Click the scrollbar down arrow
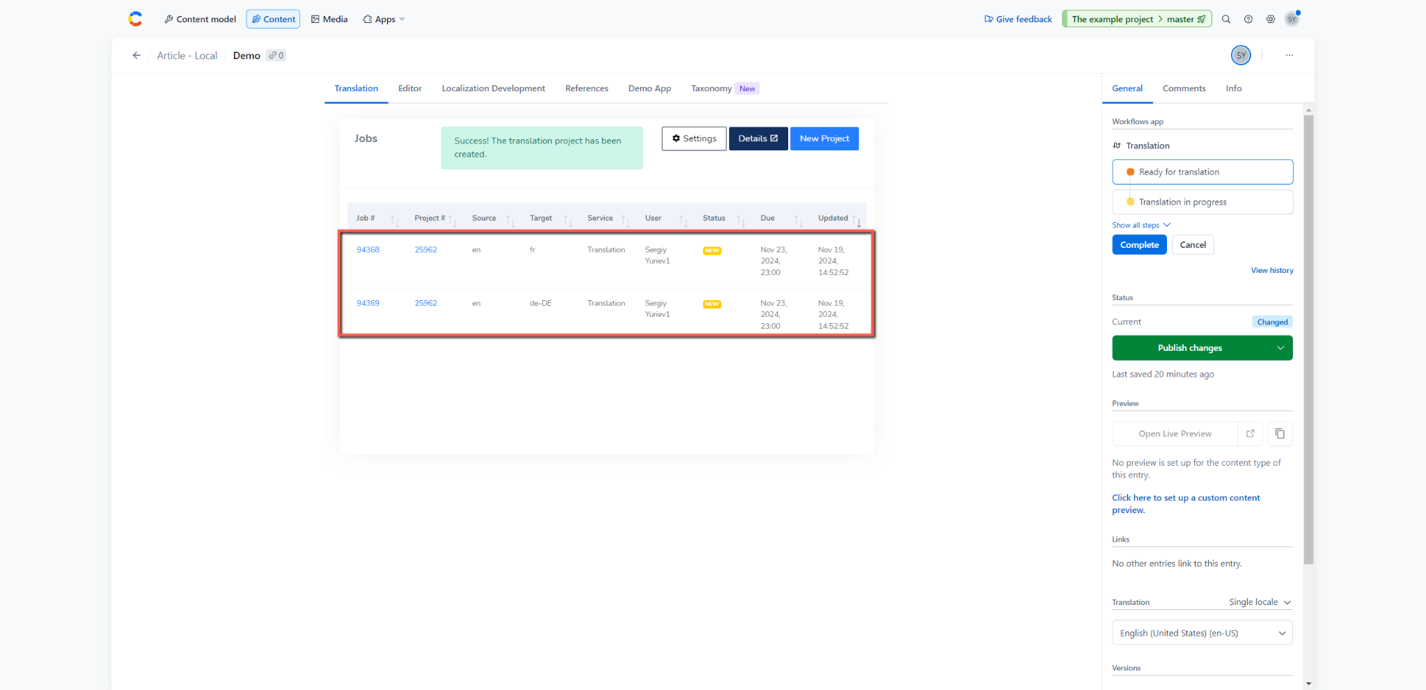1426x690 pixels. pyautogui.click(x=1308, y=684)
